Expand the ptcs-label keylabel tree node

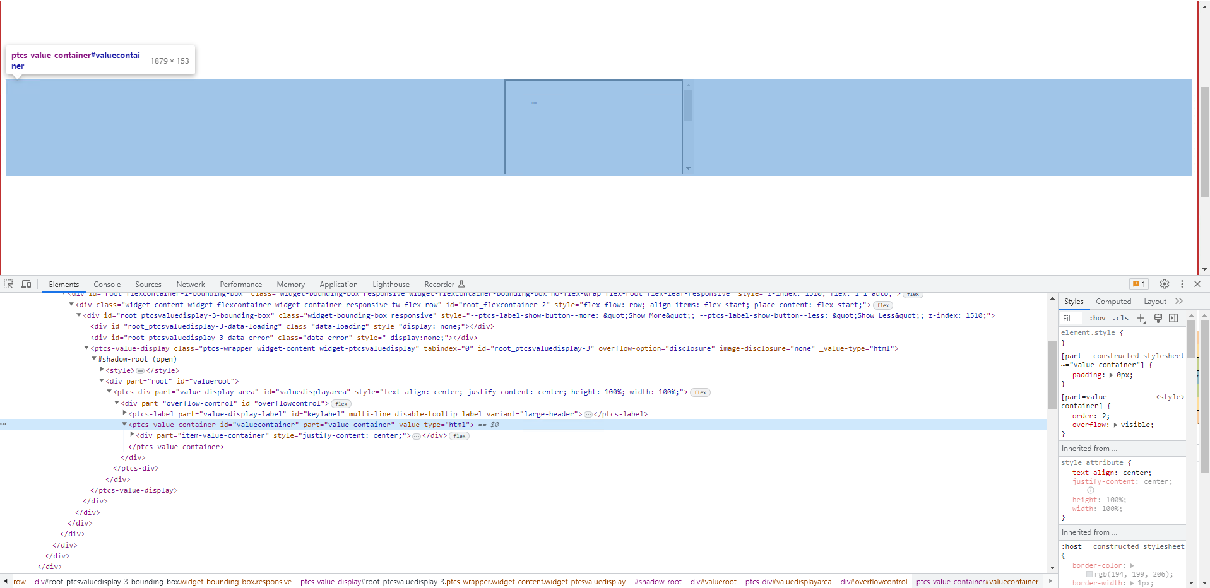click(124, 413)
